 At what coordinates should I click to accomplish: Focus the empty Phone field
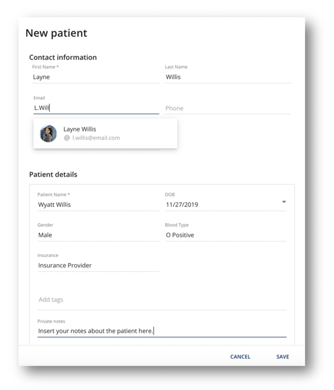[227, 108]
